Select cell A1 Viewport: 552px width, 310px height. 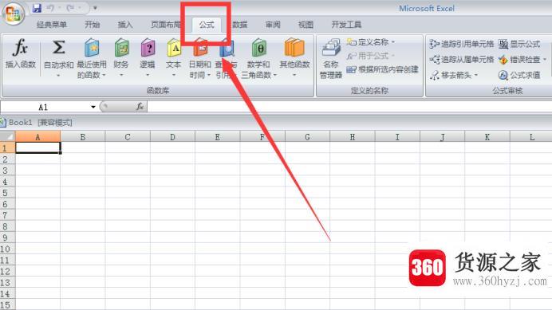pos(38,147)
